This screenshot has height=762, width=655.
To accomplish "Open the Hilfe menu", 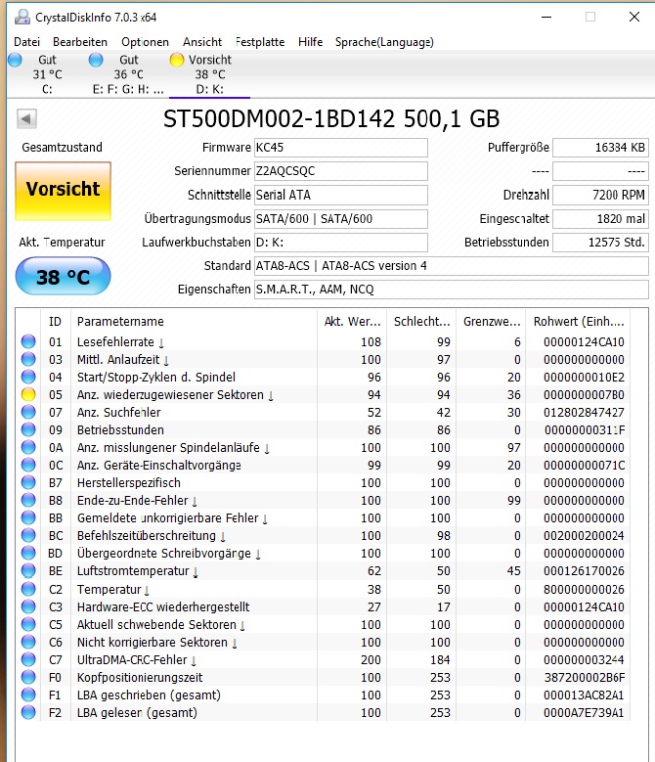I will tap(310, 42).
